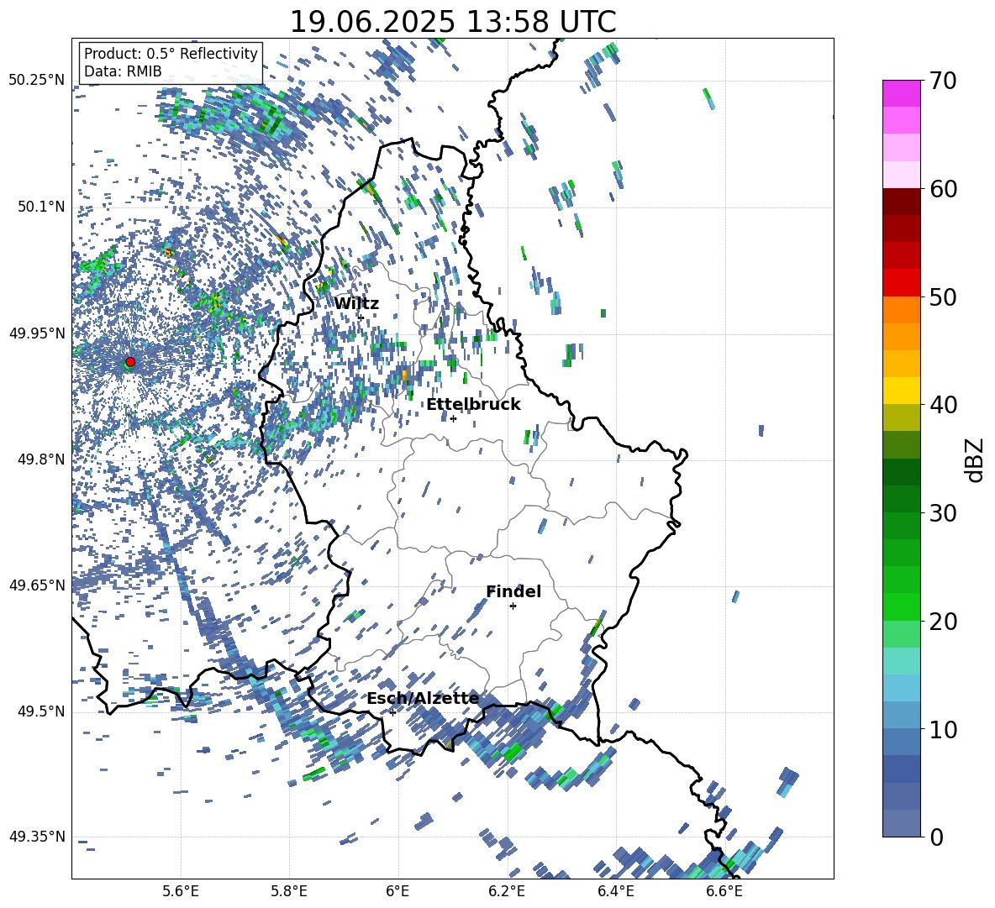Image resolution: width=995 pixels, height=908 pixels.
Task: Click the 0 tick on the colorbar
Action: (936, 837)
